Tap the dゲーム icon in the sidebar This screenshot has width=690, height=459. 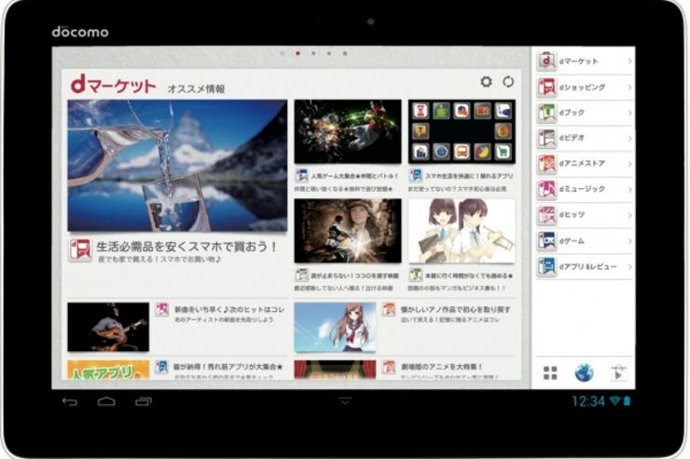(546, 241)
